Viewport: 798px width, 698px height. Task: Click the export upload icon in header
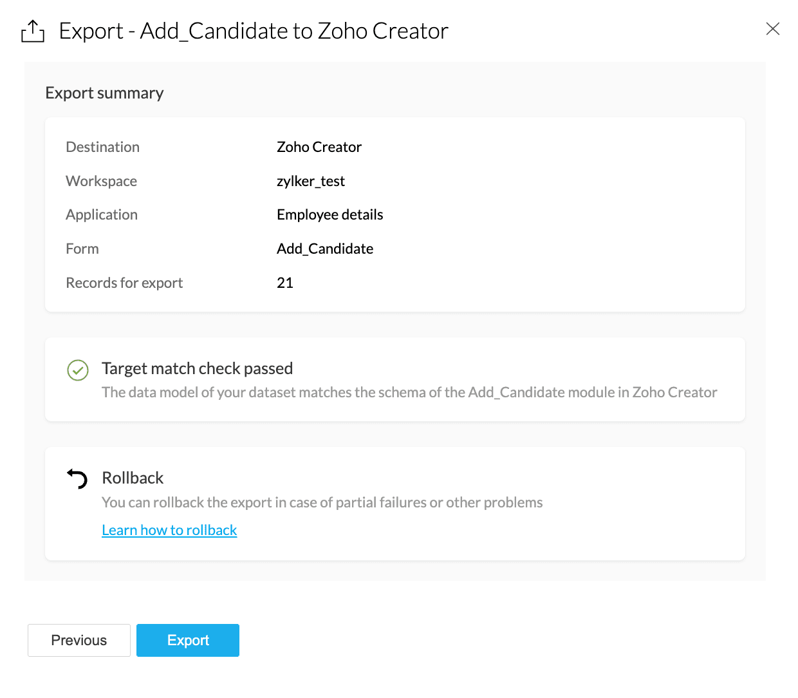33,31
